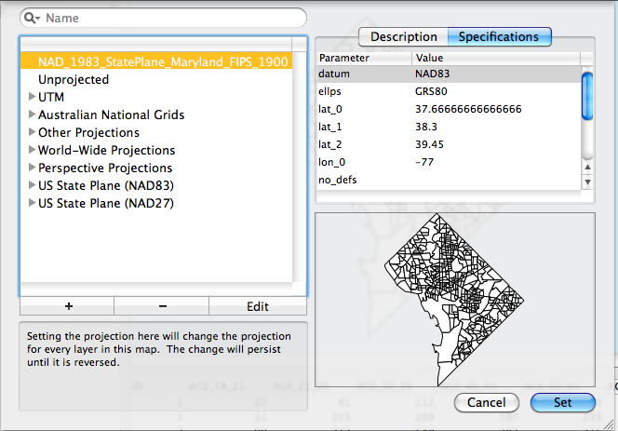618x431 pixels.
Task: Click the minus button to remove projection
Action: pyautogui.click(x=161, y=306)
